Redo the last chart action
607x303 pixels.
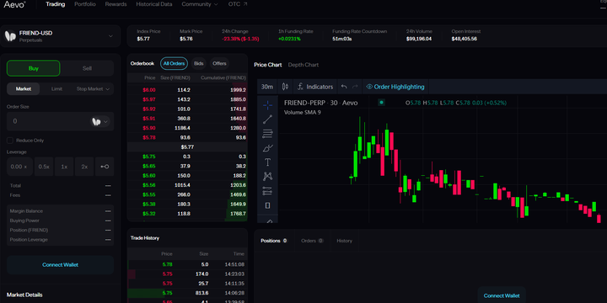(x=355, y=87)
